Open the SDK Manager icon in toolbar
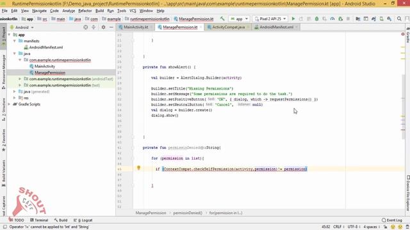The height and width of the screenshot is (230, 410). click(x=389, y=19)
